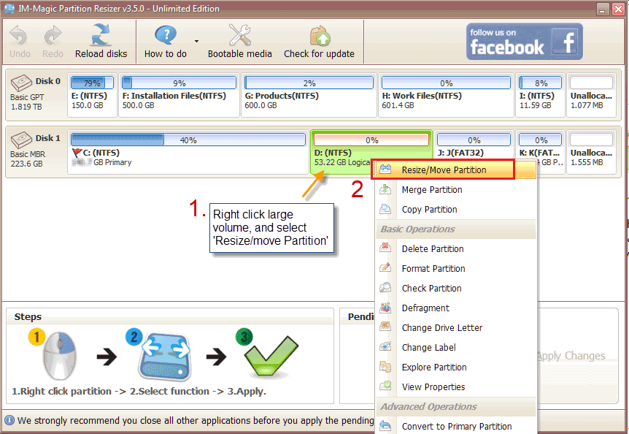This screenshot has width=629, height=434.
Task: Click the Merge Partition menu icon
Action: pos(385,189)
